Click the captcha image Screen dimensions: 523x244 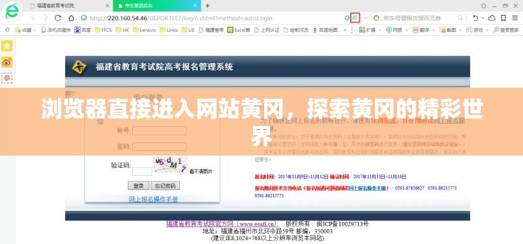(170, 165)
